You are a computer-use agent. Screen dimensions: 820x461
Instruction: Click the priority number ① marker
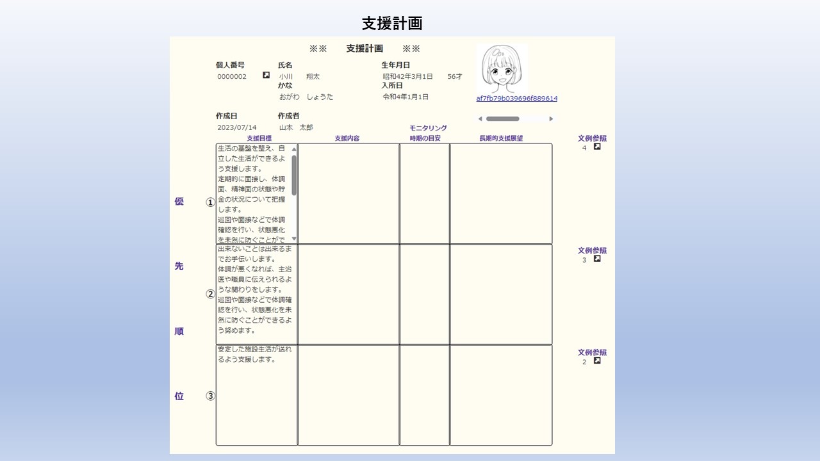210,202
